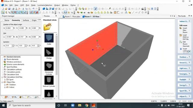The width and height of the screenshot is (193, 108).
Task: Click the Undo arrow icon
Action: pyautogui.click(x=33, y=9)
